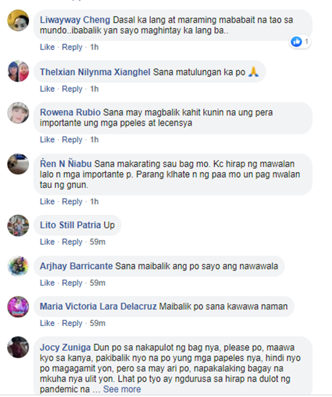Click the 59m timestamp under Lito's comment
Screen dimensions: 332x397
point(97,242)
